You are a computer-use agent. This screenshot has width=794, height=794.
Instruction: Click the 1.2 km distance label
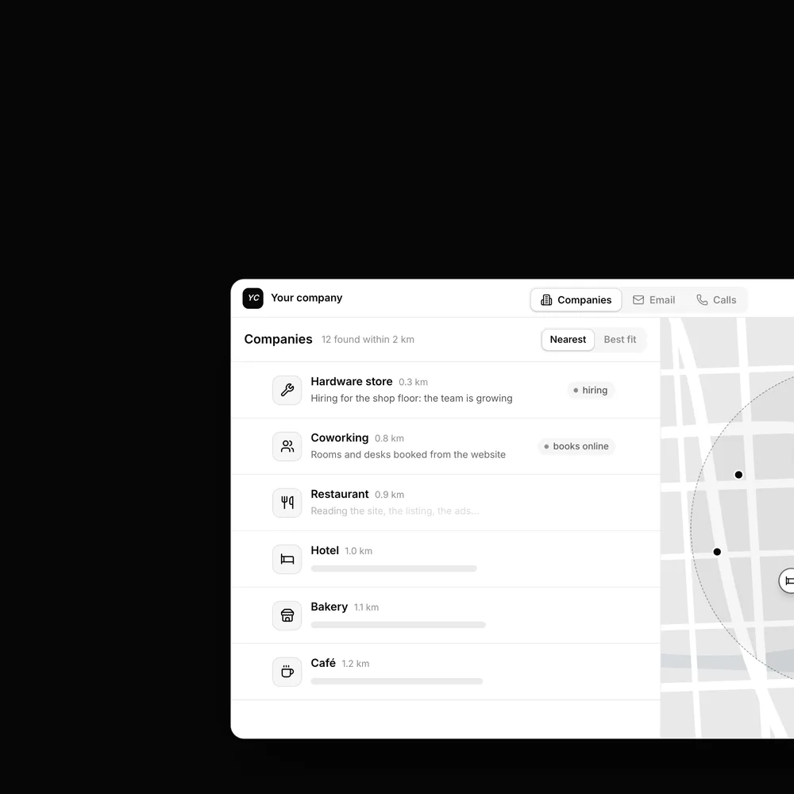pos(356,663)
